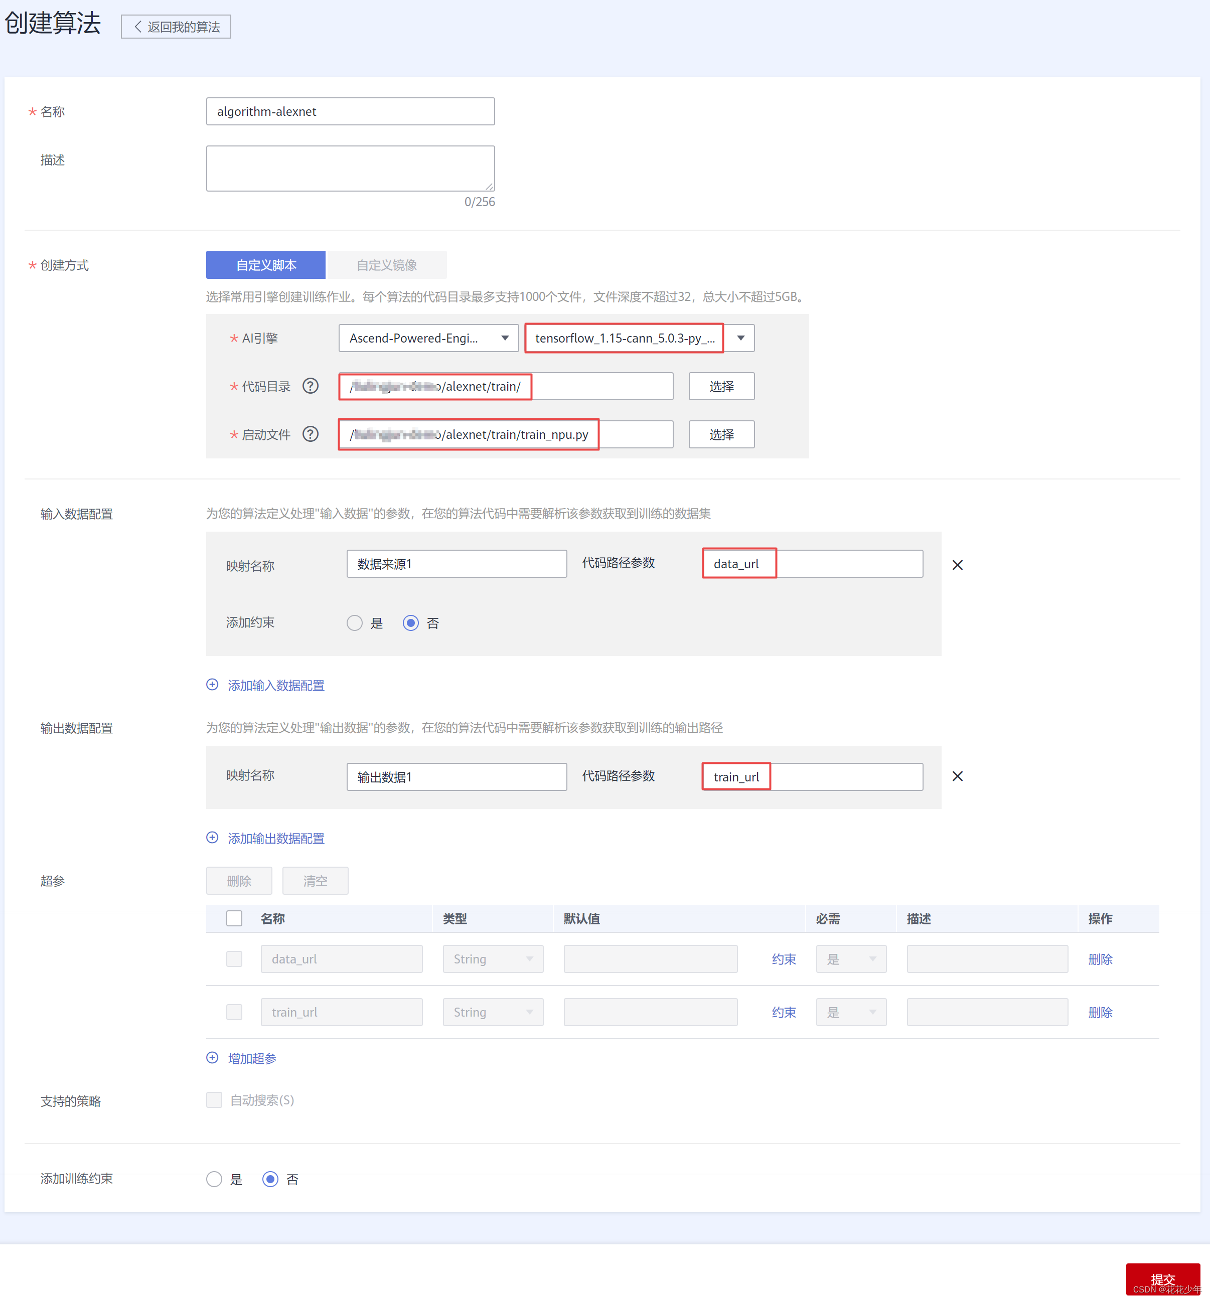Click the help icon next to 代码目录

[x=311, y=386]
